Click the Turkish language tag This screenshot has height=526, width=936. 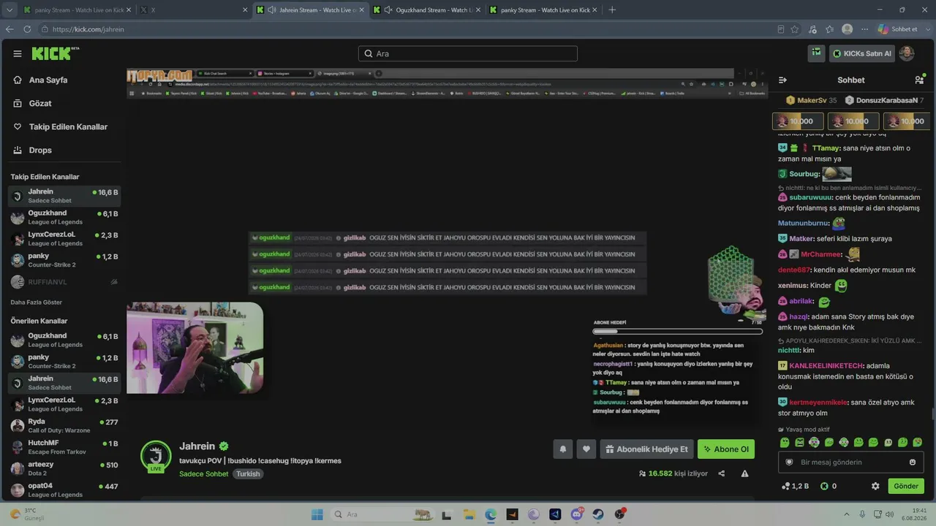248,474
